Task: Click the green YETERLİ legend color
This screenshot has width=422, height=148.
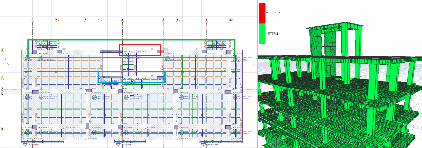Action: click(x=262, y=34)
